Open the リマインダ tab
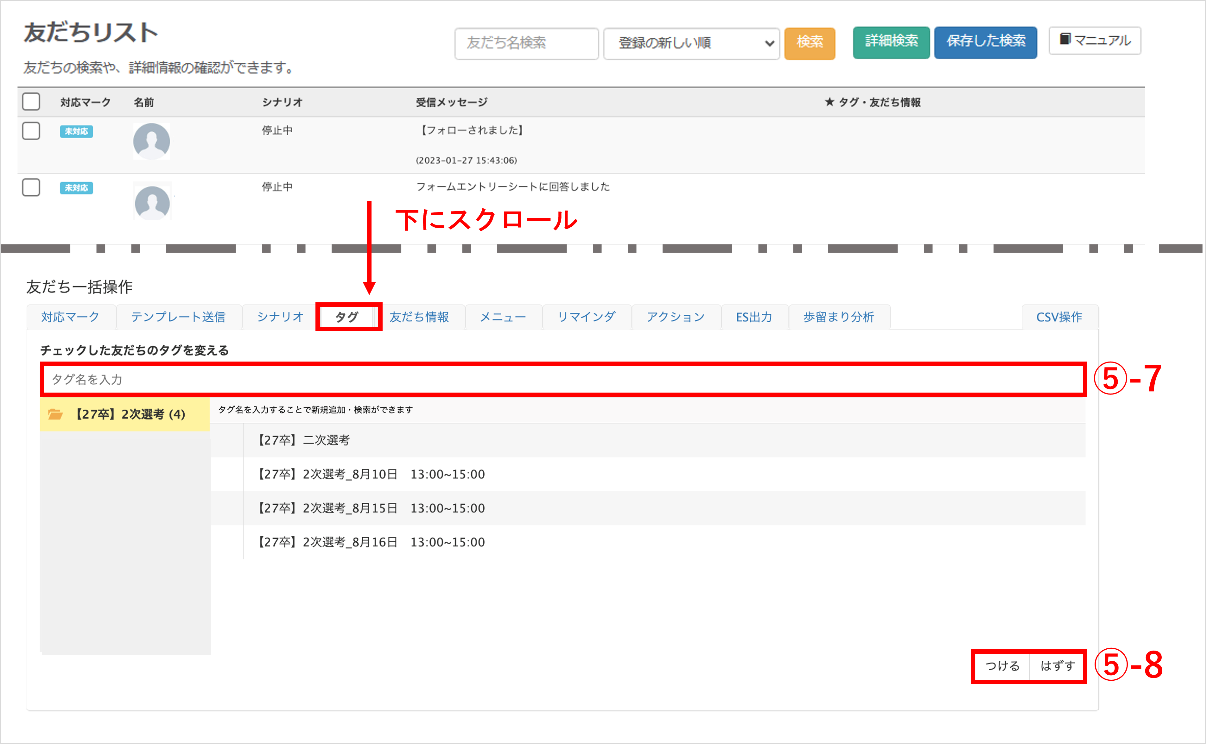The width and height of the screenshot is (1207, 744). click(x=586, y=317)
